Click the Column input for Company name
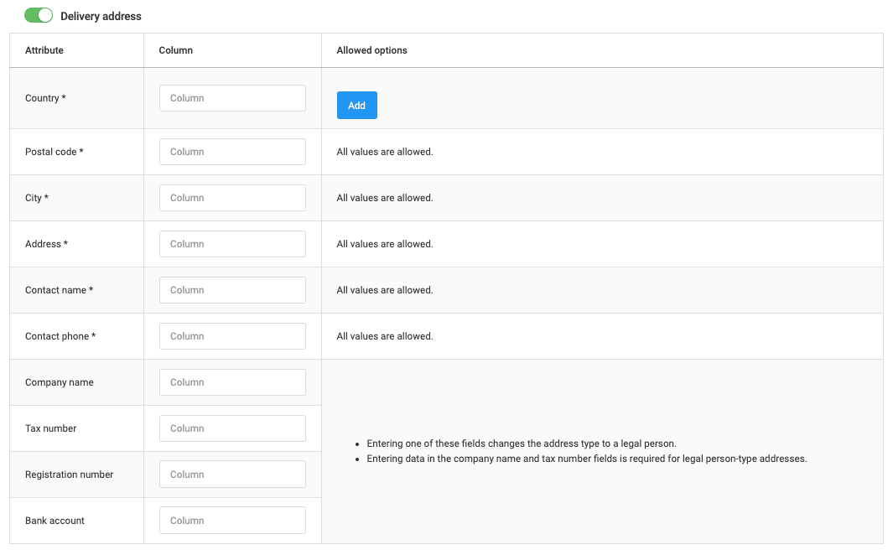Image resolution: width=893 pixels, height=555 pixels. tap(232, 381)
